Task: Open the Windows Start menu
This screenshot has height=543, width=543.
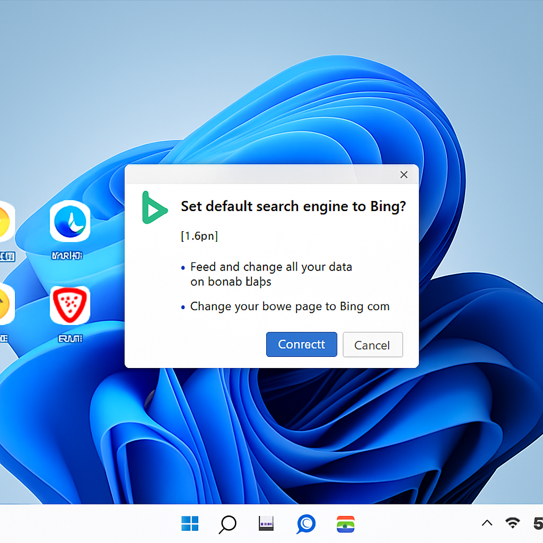Action: pos(190,523)
